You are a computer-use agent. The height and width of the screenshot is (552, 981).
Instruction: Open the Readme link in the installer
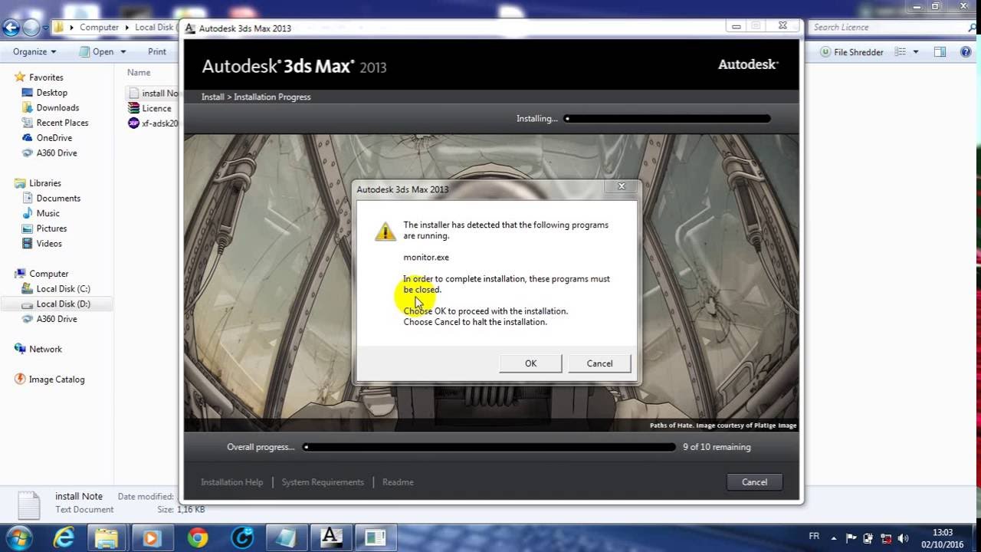click(398, 482)
